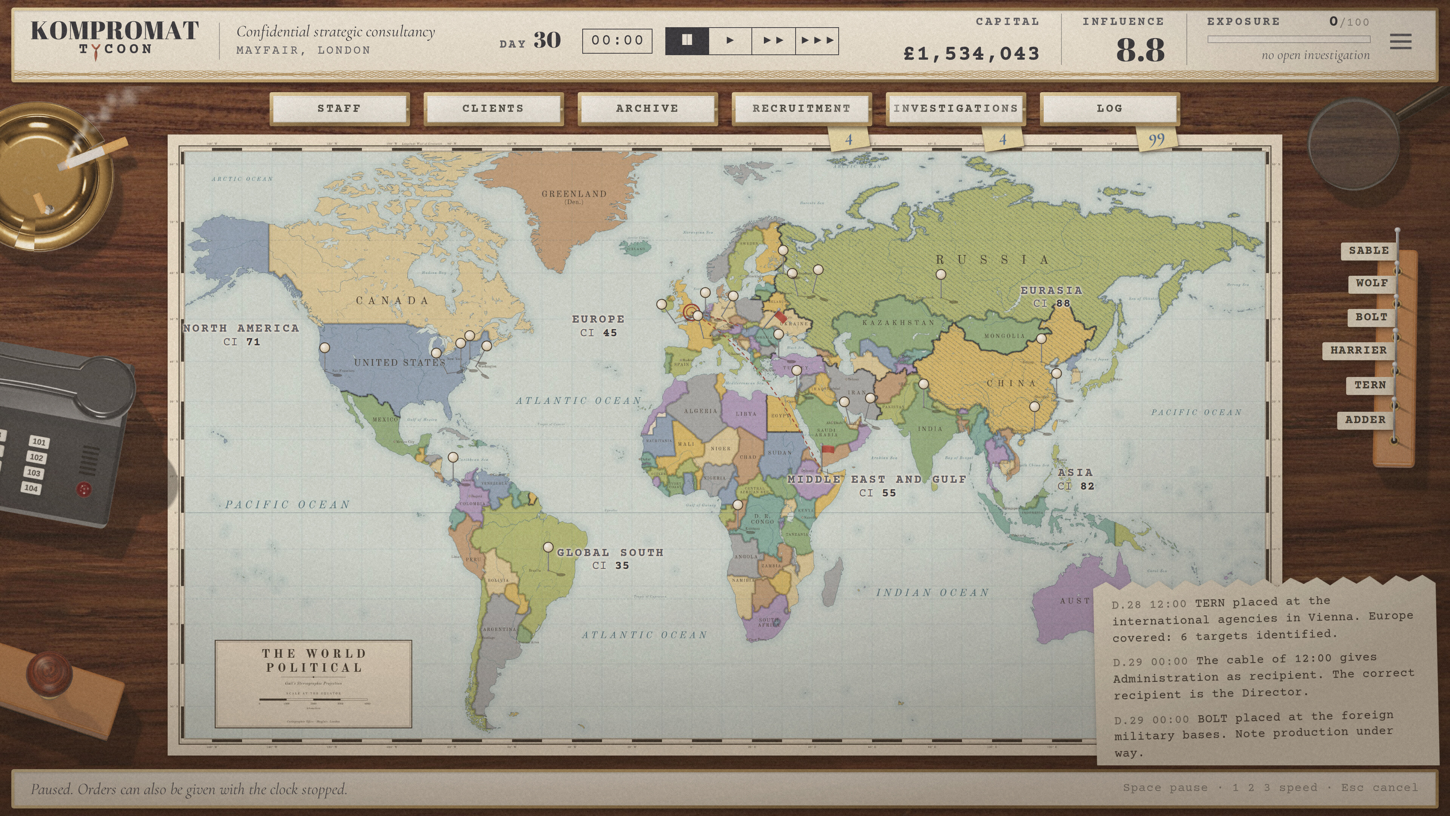Click the play normal speed button
This screenshot has width=1450, height=816.
730,40
